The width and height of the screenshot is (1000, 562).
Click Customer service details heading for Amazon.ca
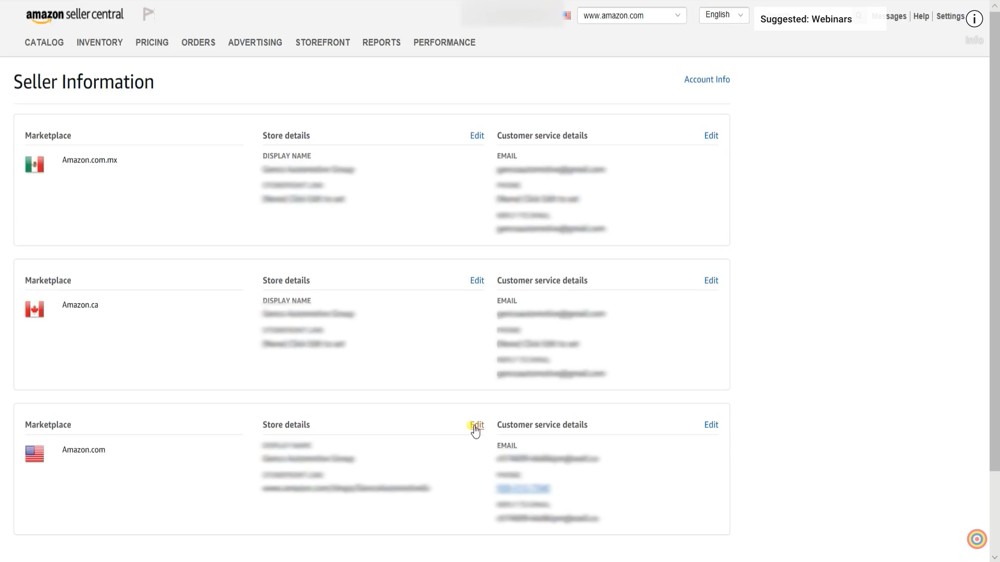pos(542,280)
